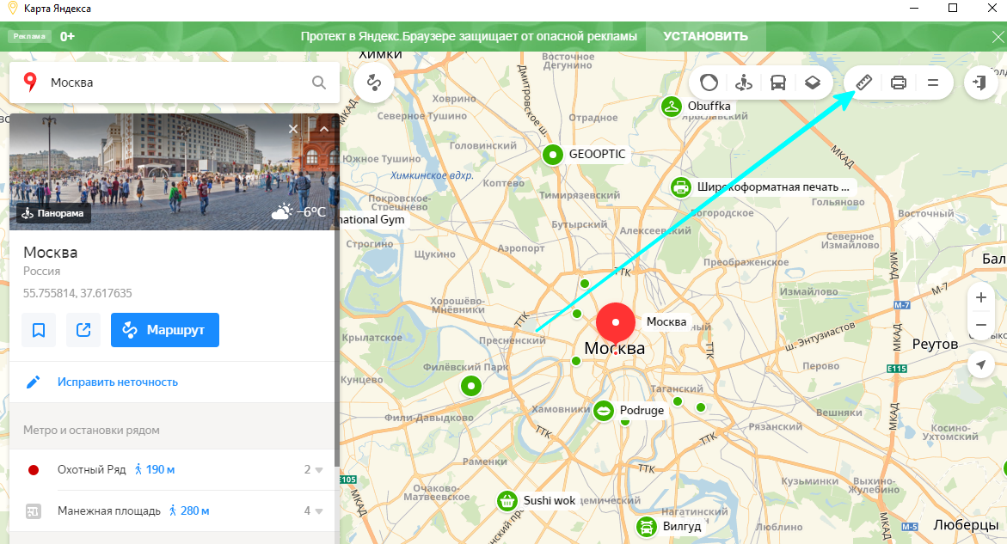Open the Панорама view button

pos(54,214)
